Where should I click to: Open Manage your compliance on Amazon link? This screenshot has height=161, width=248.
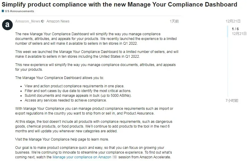coord(82,157)
